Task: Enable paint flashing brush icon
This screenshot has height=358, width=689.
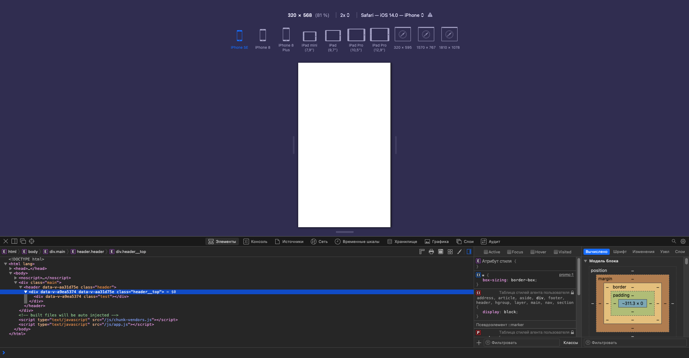Action: click(x=459, y=252)
